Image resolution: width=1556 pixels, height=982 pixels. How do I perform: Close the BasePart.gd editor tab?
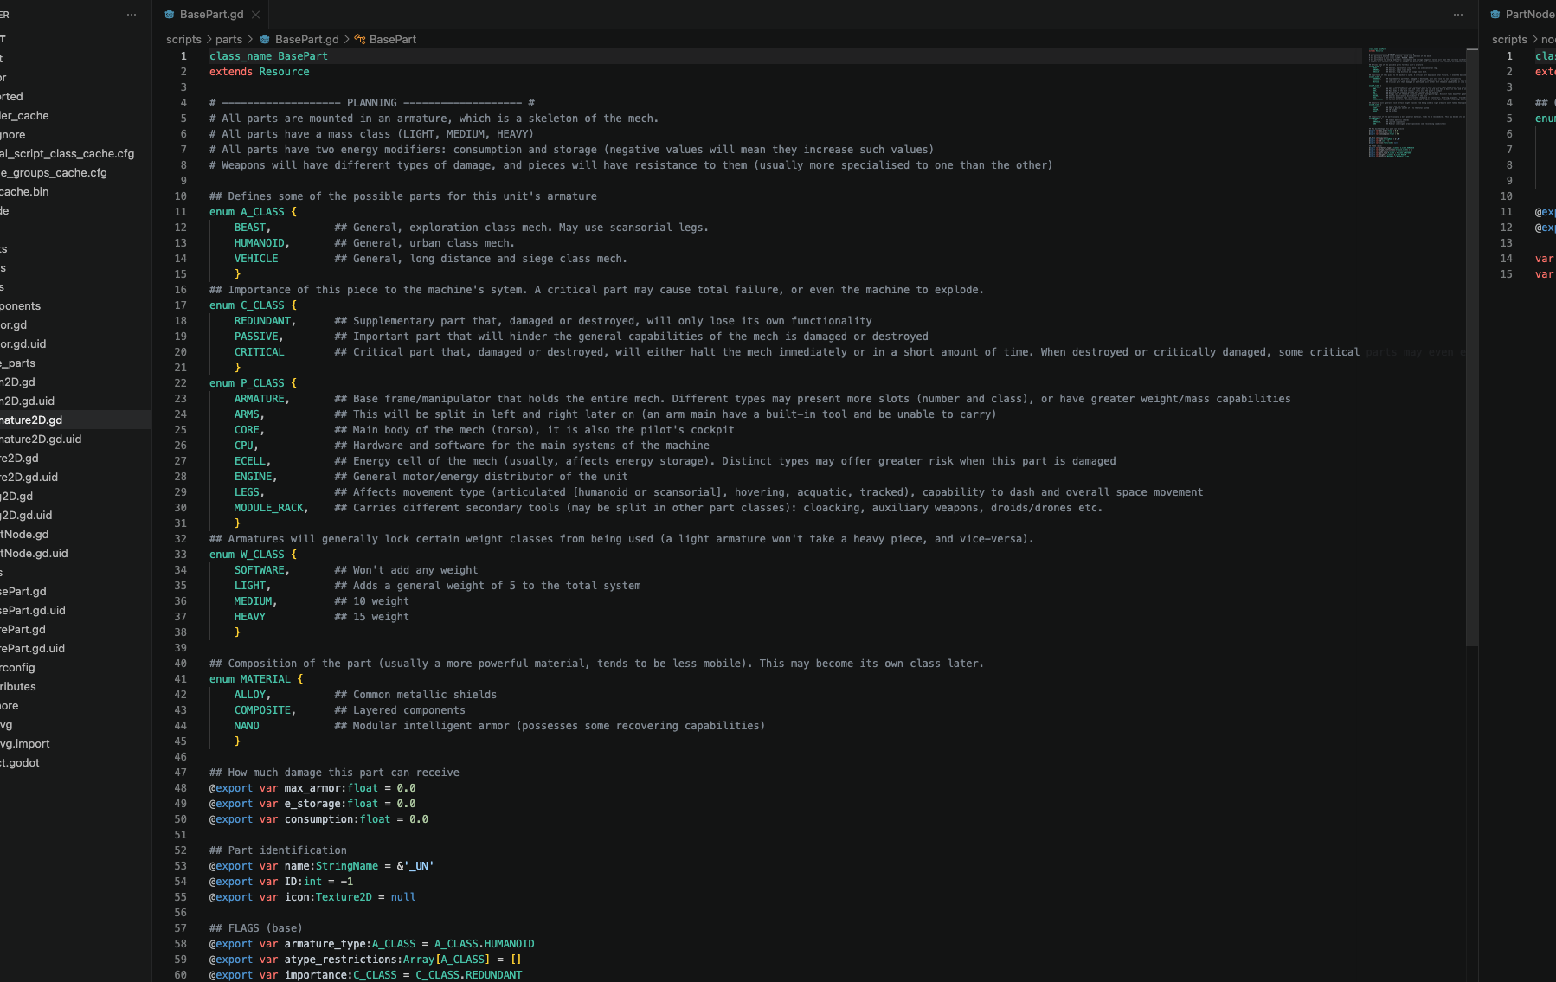[x=255, y=15]
